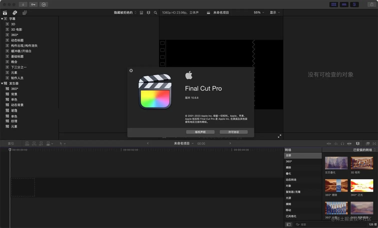
Task: Click the timeline playhead at 00:00:00:00
Action: coord(10,150)
